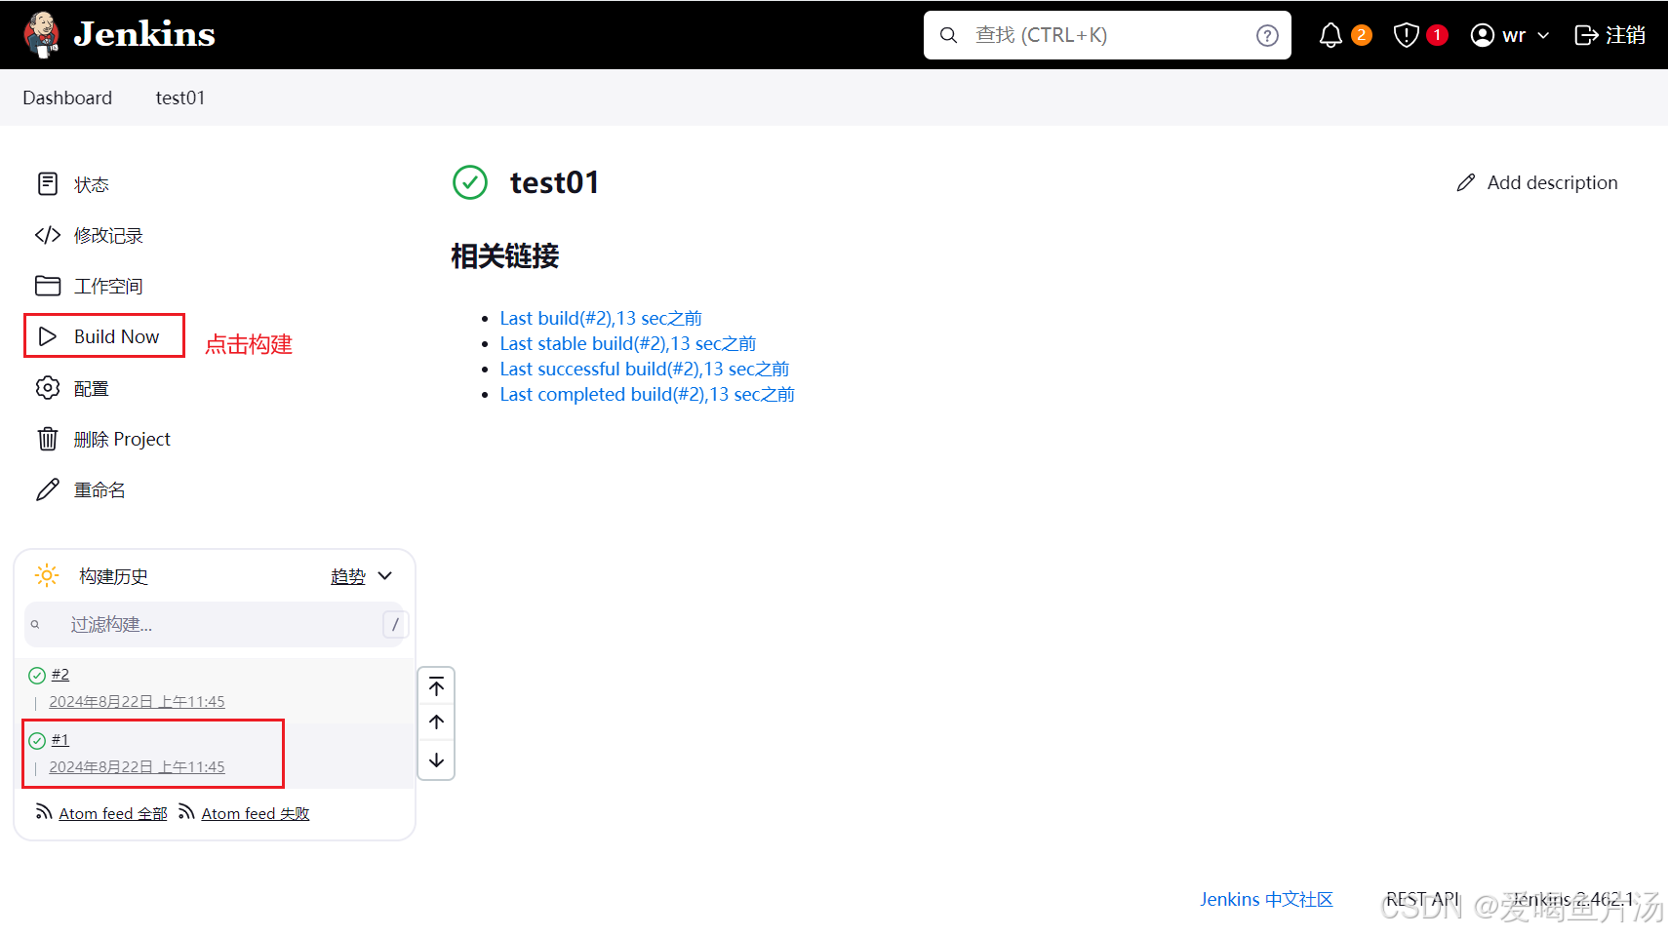
Task: Open Last successful build (#2) link
Action: pyautogui.click(x=645, y=369)
